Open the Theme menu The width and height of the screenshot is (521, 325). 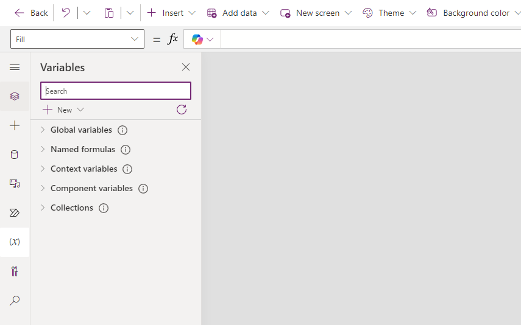click(389, 13)
